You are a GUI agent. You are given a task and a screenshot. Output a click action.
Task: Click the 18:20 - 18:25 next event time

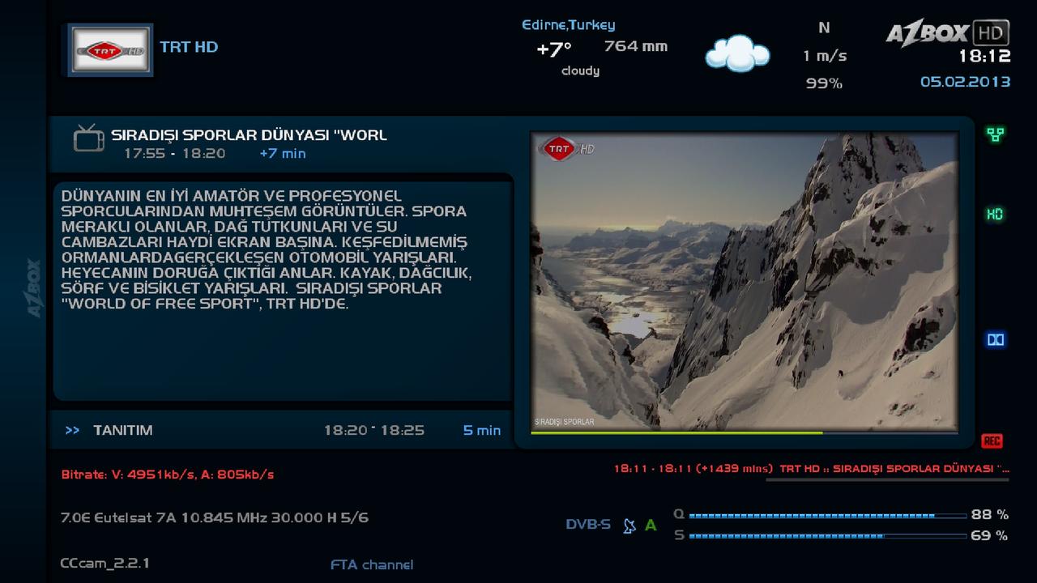point(374,431)
